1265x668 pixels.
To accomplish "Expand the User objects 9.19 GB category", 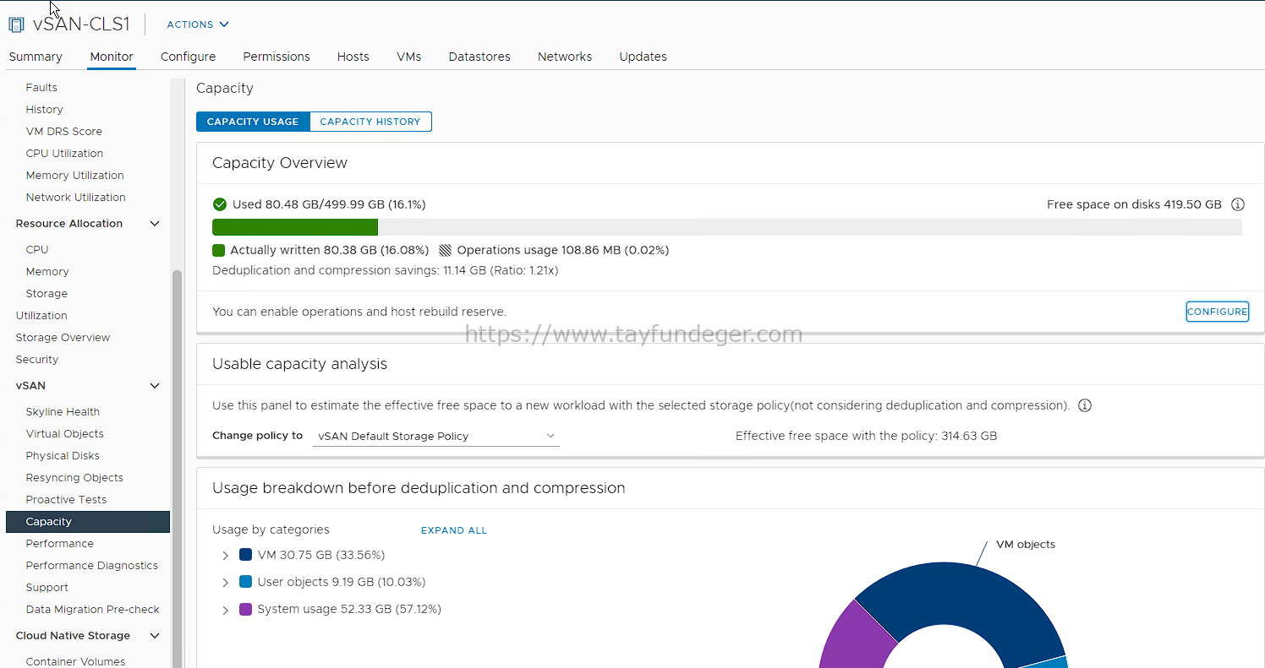I will click(x=225, y=583).
